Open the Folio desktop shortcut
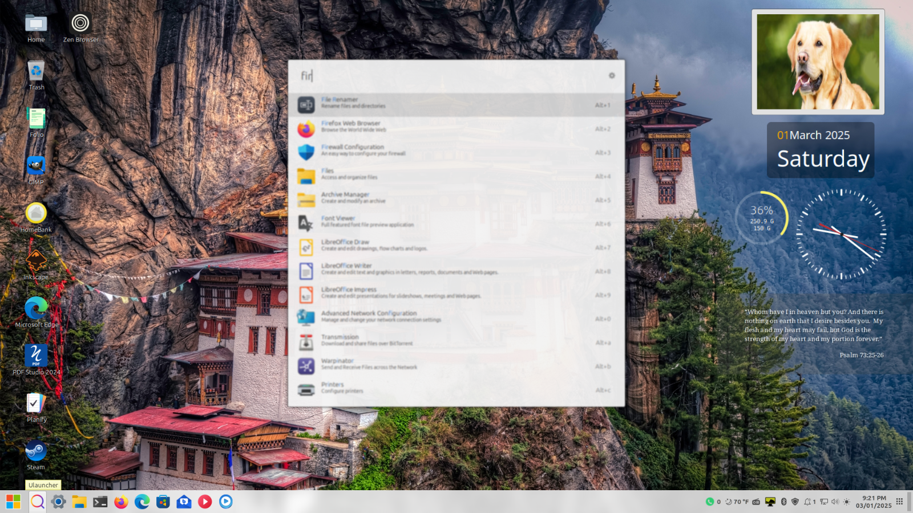Screen dimensions: 913x513 point(36,123)
